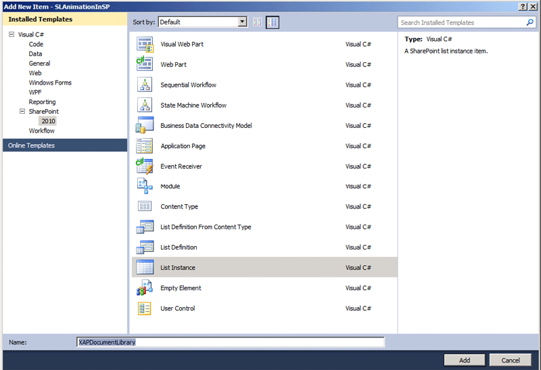Select the Visual Web Part template icon
The image size is (541, 370).
coord(145,44)
